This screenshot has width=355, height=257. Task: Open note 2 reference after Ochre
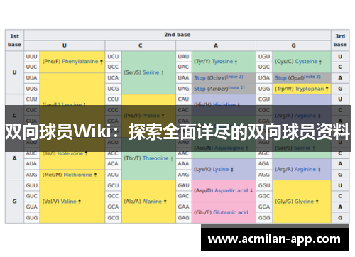pyautogui.click(x=235, y=77)
